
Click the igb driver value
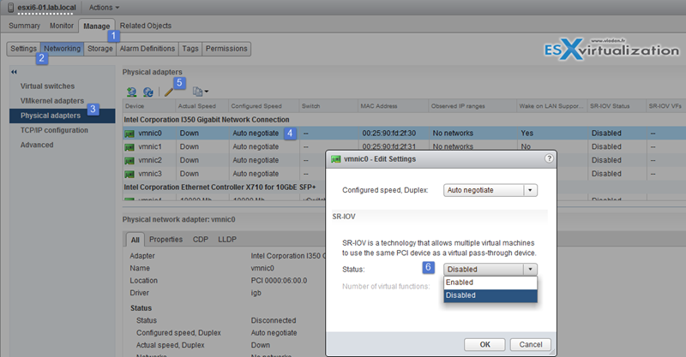(x=256, y=293)
